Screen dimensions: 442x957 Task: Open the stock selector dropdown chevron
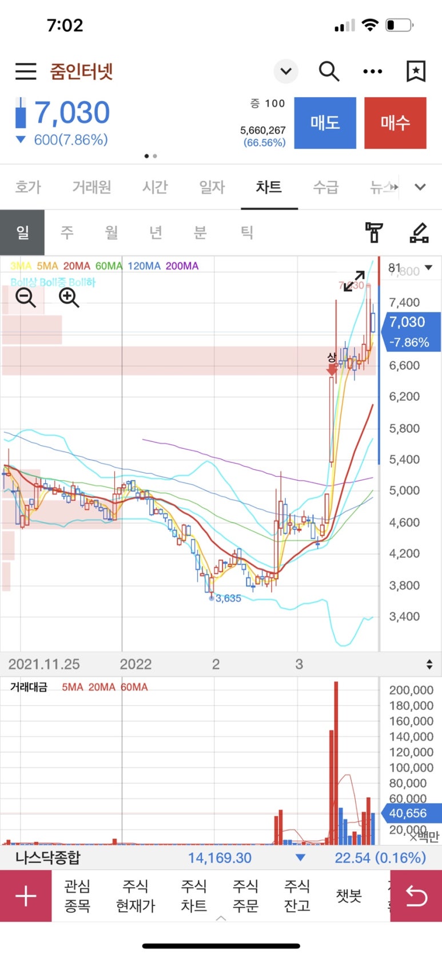click(x=286, y=72)
